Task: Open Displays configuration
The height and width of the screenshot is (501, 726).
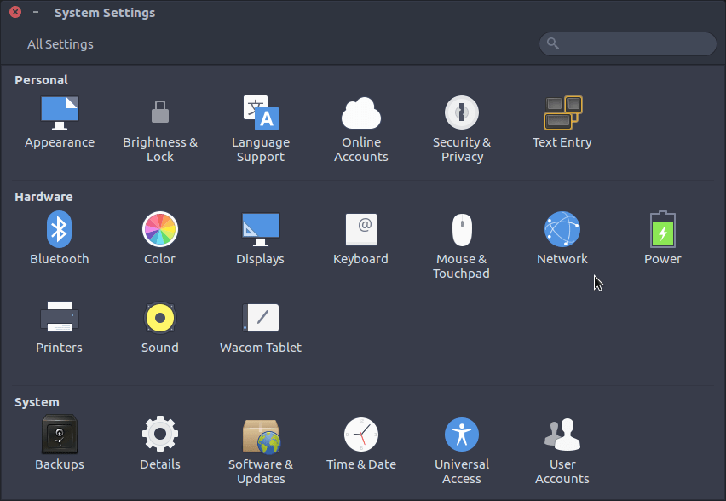Action: tap(261, 237)
